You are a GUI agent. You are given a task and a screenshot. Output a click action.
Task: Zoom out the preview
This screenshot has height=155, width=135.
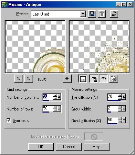(x=19, y=79)
